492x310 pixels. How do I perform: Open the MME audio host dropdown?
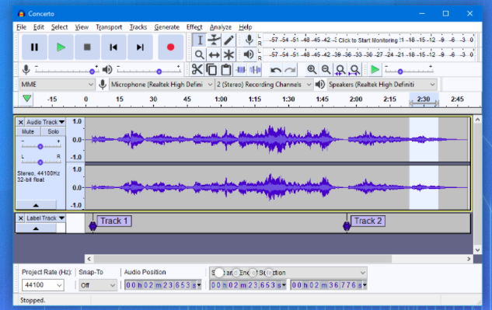(57, 85)
